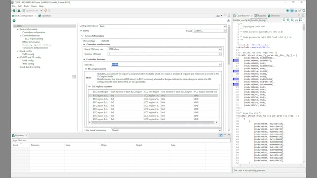This screenshot has height=178, width=317.
Task: Click the green Home icon in toolbar
Action: tap(14, 11)
